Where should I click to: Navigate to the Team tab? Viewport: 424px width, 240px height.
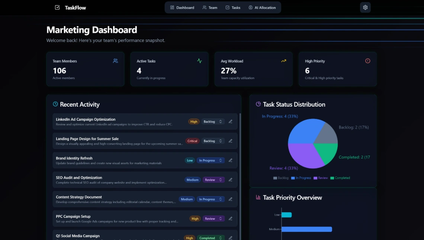210,7
